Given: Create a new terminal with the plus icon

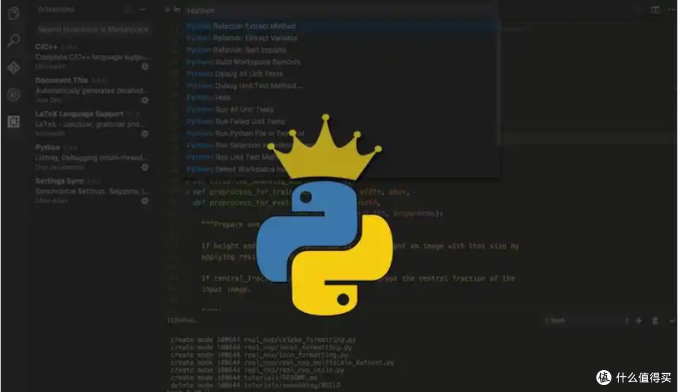Looking at the screenshot, I should coord(638,320).
